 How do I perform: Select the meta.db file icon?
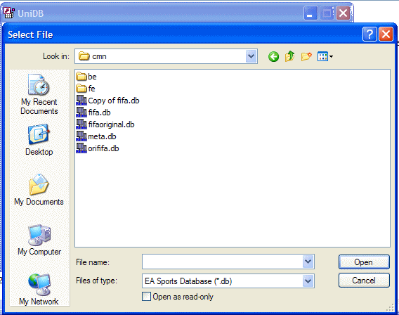coord(81,136)
